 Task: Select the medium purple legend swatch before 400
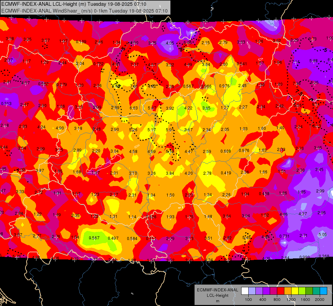[259, 291]
